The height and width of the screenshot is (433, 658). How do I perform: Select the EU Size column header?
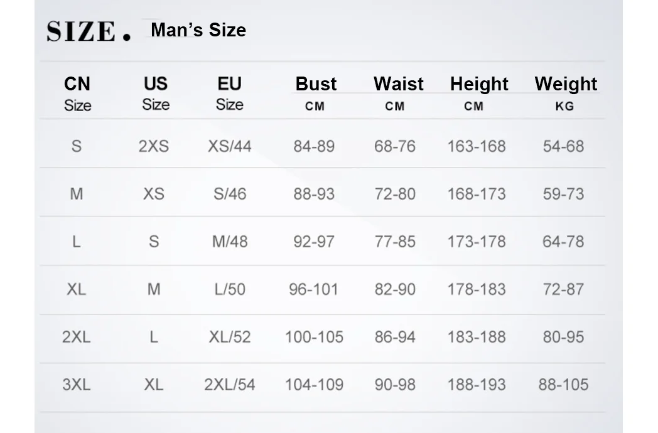point(229,93)
